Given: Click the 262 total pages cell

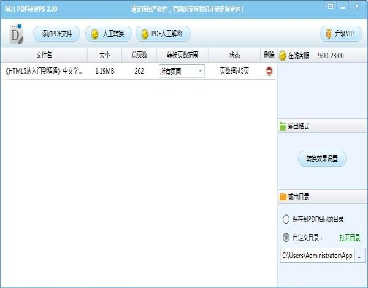Looking at the screenshot, I should [x=139, y=71].
